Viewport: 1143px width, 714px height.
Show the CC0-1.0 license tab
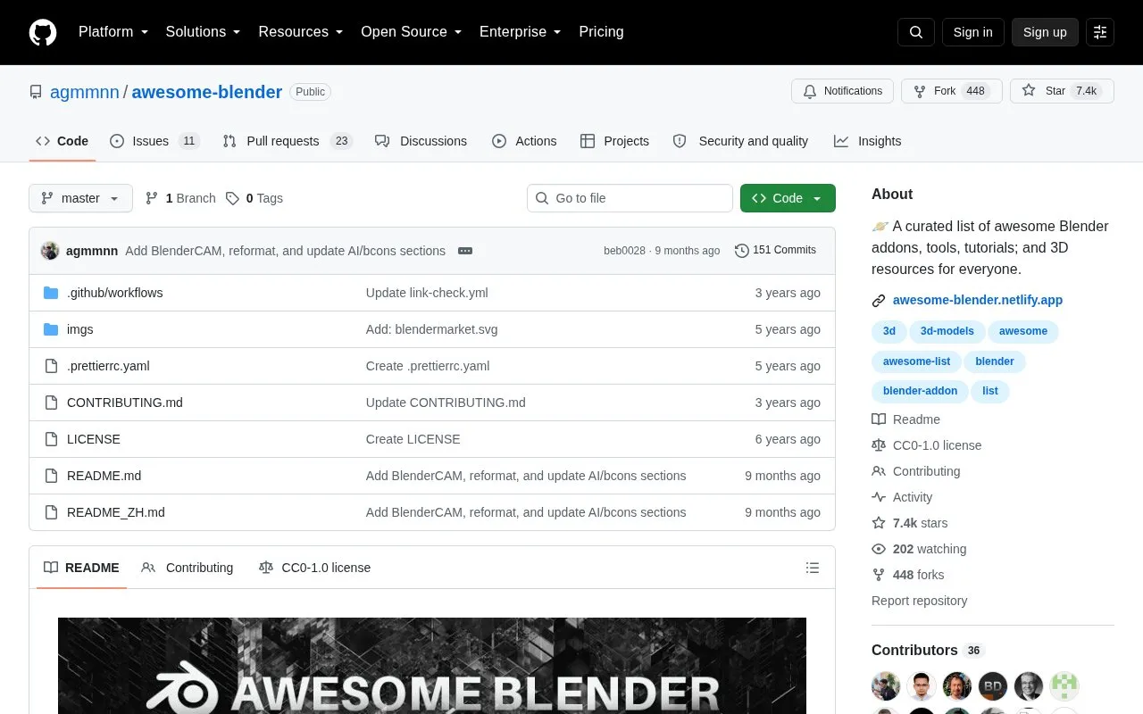click(x=314, y=568)
